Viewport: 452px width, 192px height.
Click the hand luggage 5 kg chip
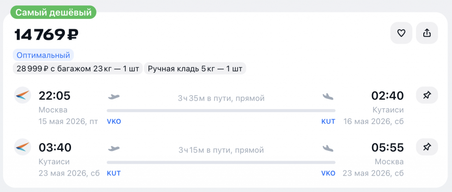tap(195, 68)
